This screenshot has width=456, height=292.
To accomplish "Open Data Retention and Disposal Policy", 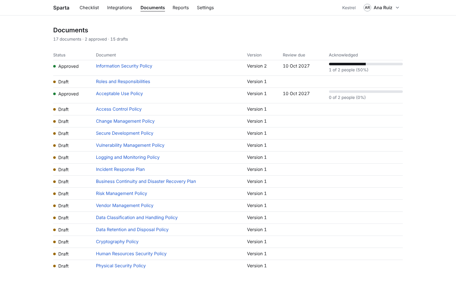I will (x=132, y=230).
